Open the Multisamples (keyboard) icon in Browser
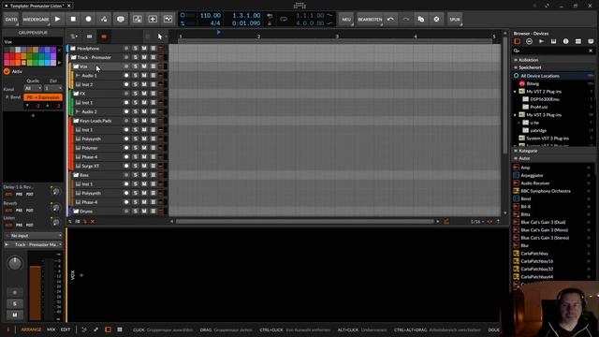This screenshot has width=599, height=337. point(553,41)
